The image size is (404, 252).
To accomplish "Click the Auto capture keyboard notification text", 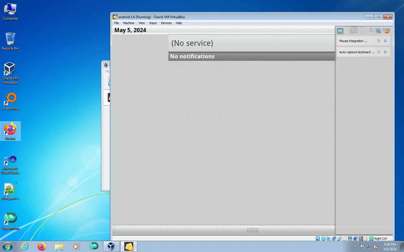I will (x=357, y=52).
